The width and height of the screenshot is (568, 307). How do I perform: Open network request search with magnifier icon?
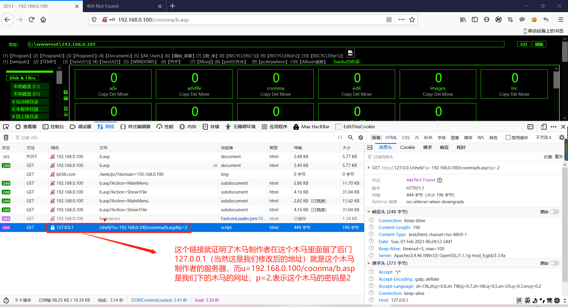pyautogui.click(x=351, y=137)
